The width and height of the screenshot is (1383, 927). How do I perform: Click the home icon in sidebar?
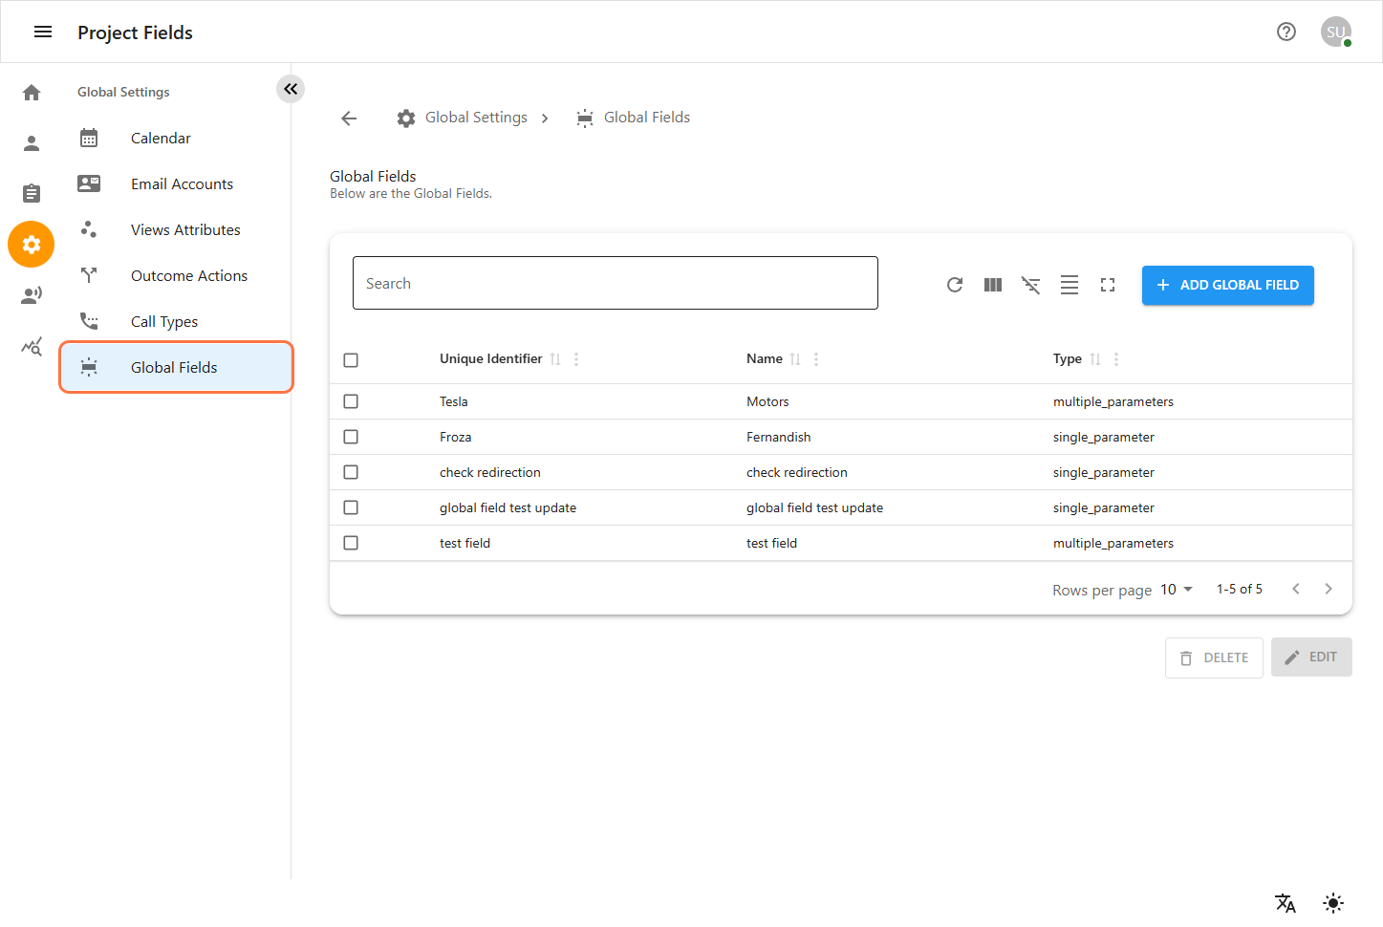(x=32, y=93)
